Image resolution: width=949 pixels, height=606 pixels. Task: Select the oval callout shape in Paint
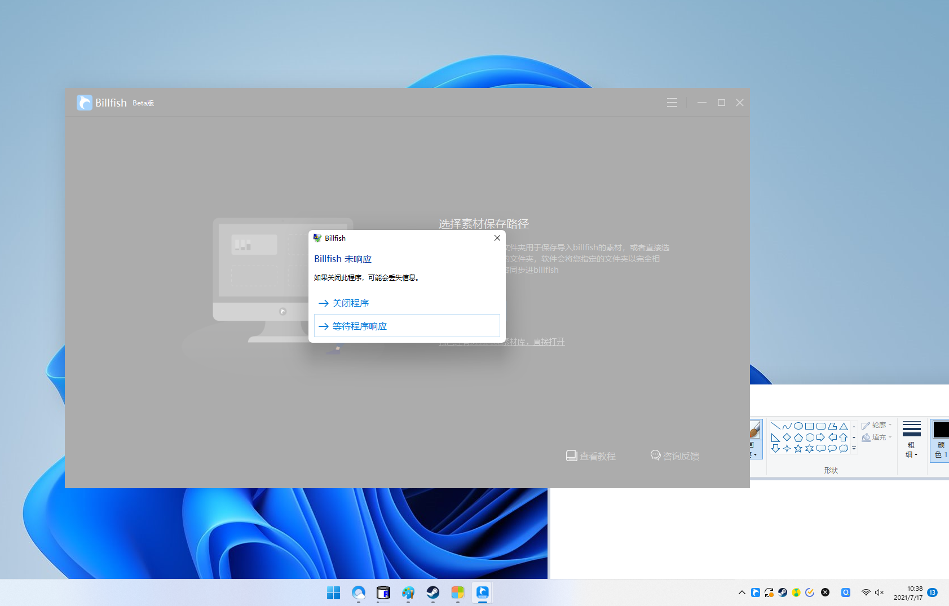point(832,449)
